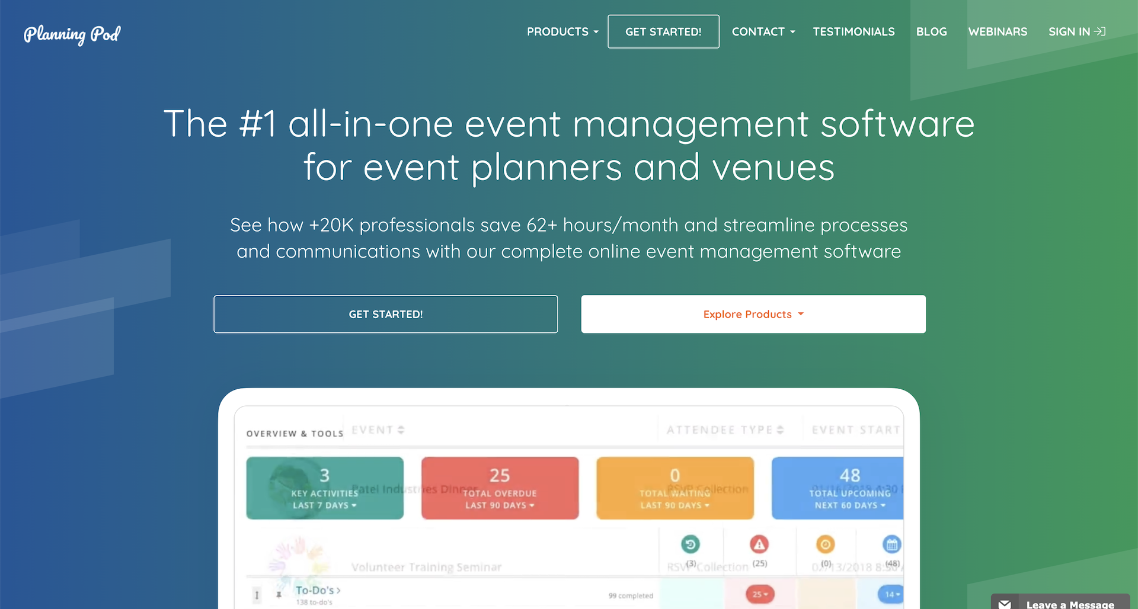Click the orange waiting clock icon (0)
Screen dimensions: 1138x609
point(826,544)
